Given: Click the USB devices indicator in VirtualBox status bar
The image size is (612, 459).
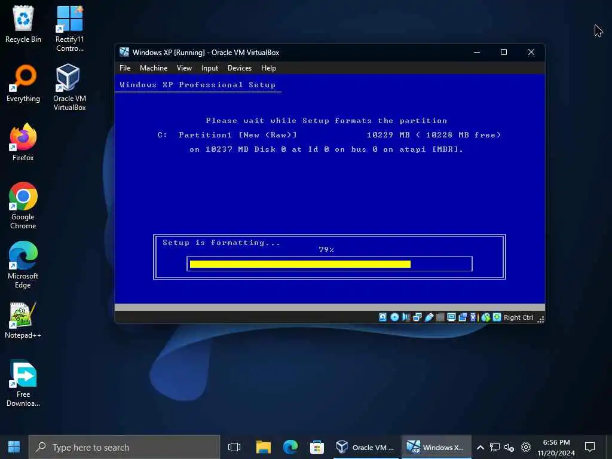Looking at the screenshot, I should pos(429,317).
